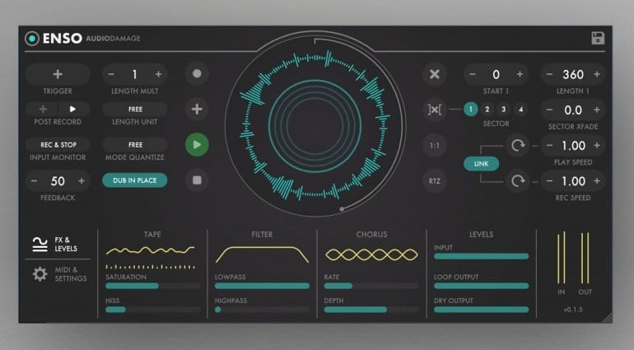
Task: Click the Trigger plus button
Action: (58, 74)
